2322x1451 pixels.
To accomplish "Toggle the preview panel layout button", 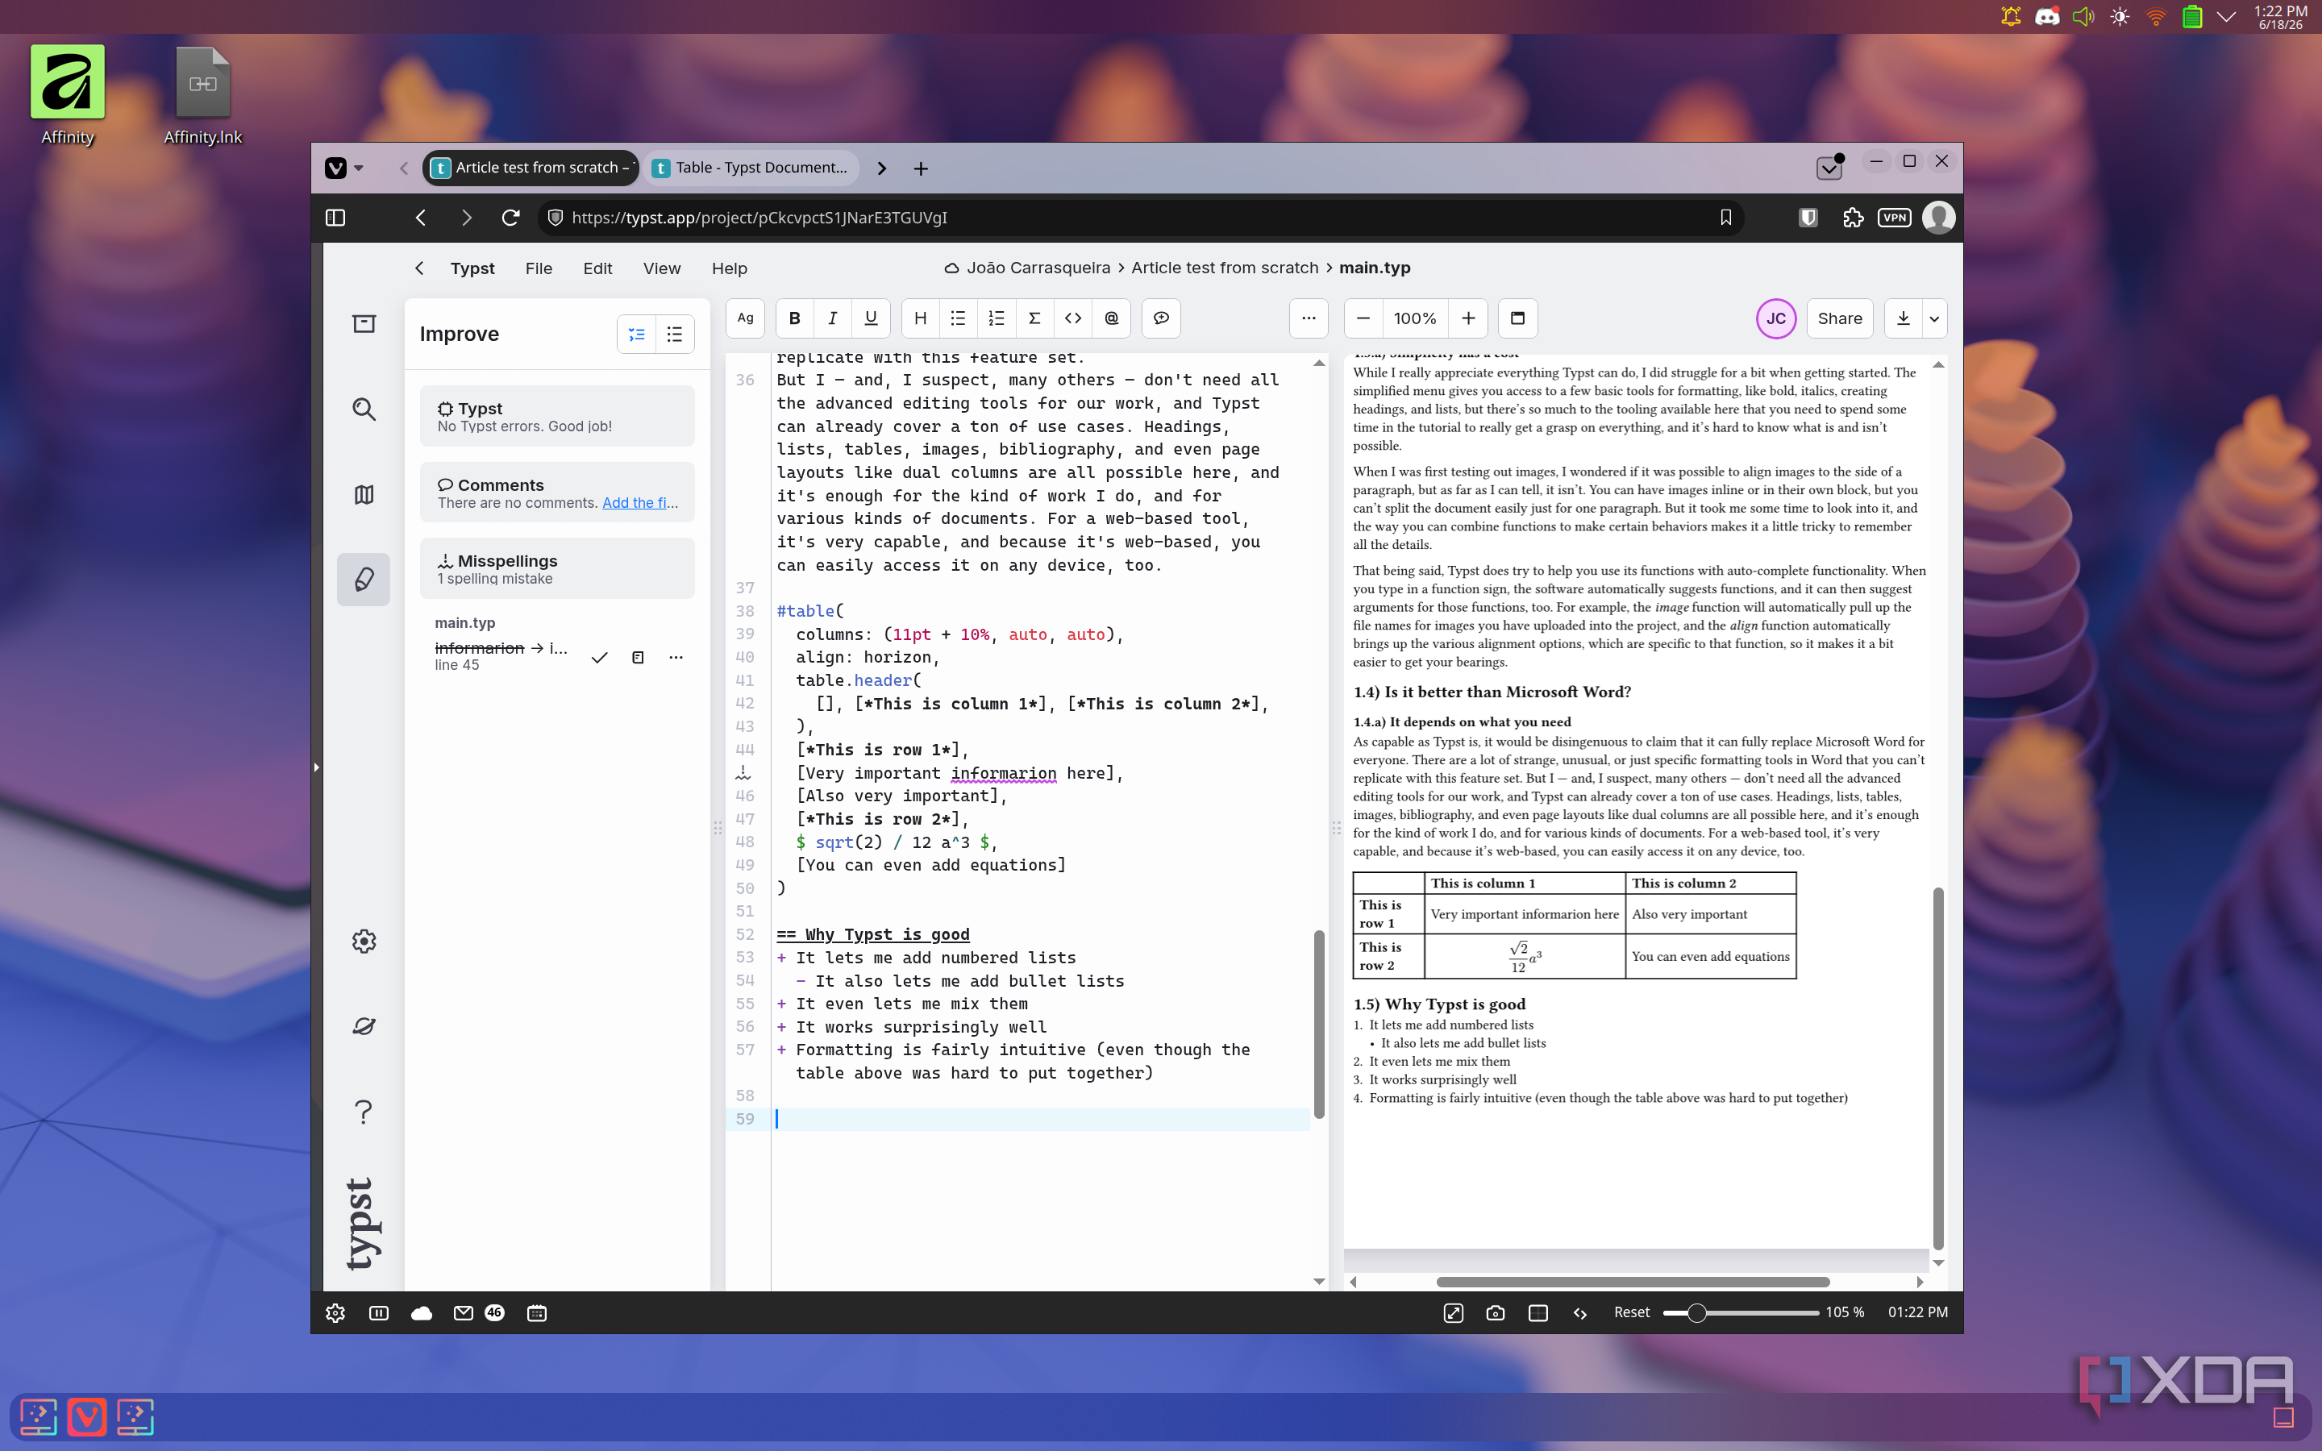I will (1518, 318).
